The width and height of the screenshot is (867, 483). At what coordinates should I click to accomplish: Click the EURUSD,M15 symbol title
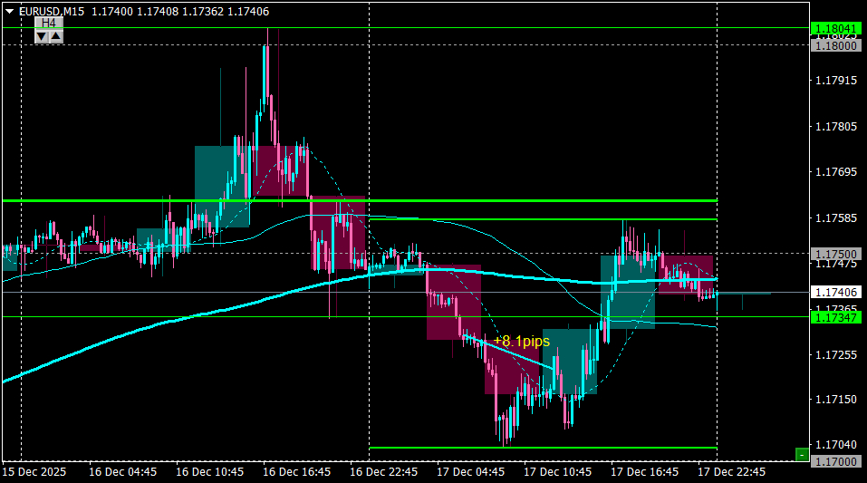52,11
